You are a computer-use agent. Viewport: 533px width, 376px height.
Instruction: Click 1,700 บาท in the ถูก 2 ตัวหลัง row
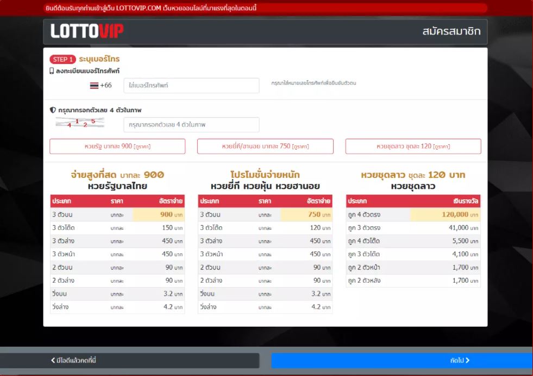(465, 281)
